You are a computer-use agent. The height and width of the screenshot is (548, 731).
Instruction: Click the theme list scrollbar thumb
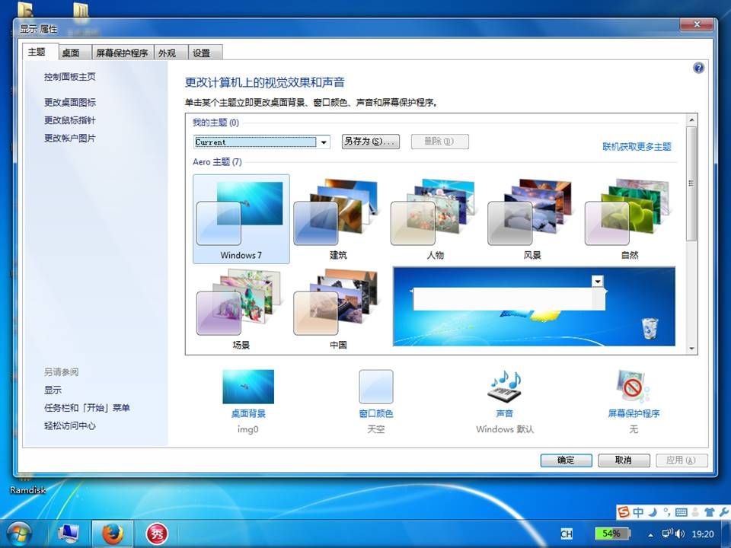point(692,183)
